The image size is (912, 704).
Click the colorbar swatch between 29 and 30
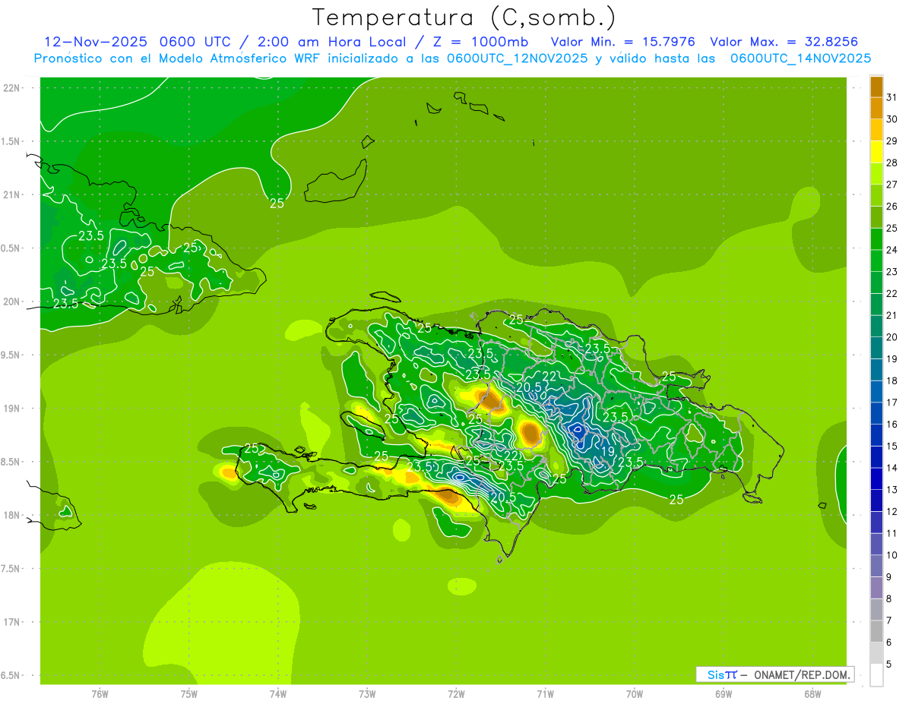coord(876,130)
